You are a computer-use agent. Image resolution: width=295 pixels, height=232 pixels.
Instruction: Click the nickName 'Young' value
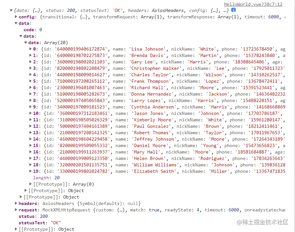coord(210,145)
